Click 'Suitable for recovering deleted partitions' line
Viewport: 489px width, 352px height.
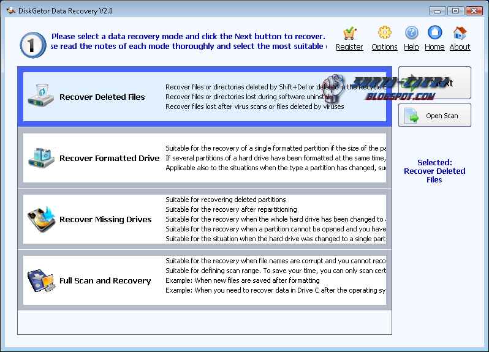click(226, 200)
